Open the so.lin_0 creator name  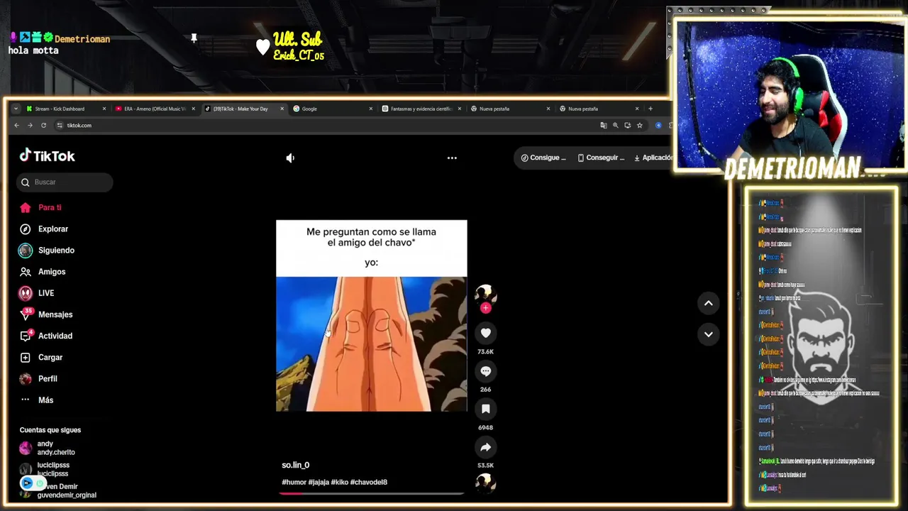pos(296,465)
